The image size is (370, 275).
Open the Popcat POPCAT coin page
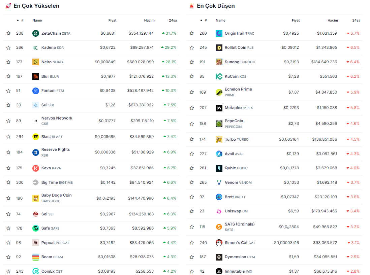click(55, 243)
